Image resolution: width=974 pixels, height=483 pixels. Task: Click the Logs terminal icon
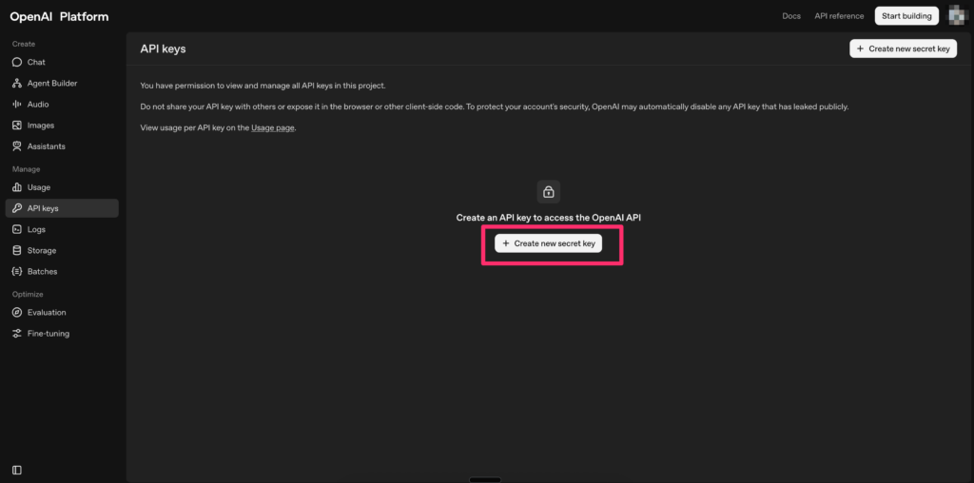click(17, 230)
